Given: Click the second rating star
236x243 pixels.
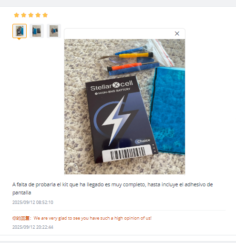Looking at the screenshot, I should point(24,15).
